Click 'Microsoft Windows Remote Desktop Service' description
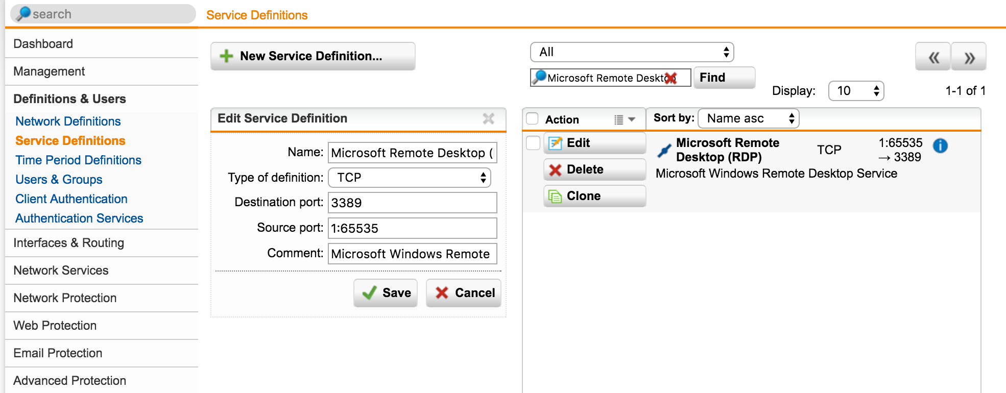Image resolution: width=1006 pixels, height=393 pixels. (x=776, y=174)
